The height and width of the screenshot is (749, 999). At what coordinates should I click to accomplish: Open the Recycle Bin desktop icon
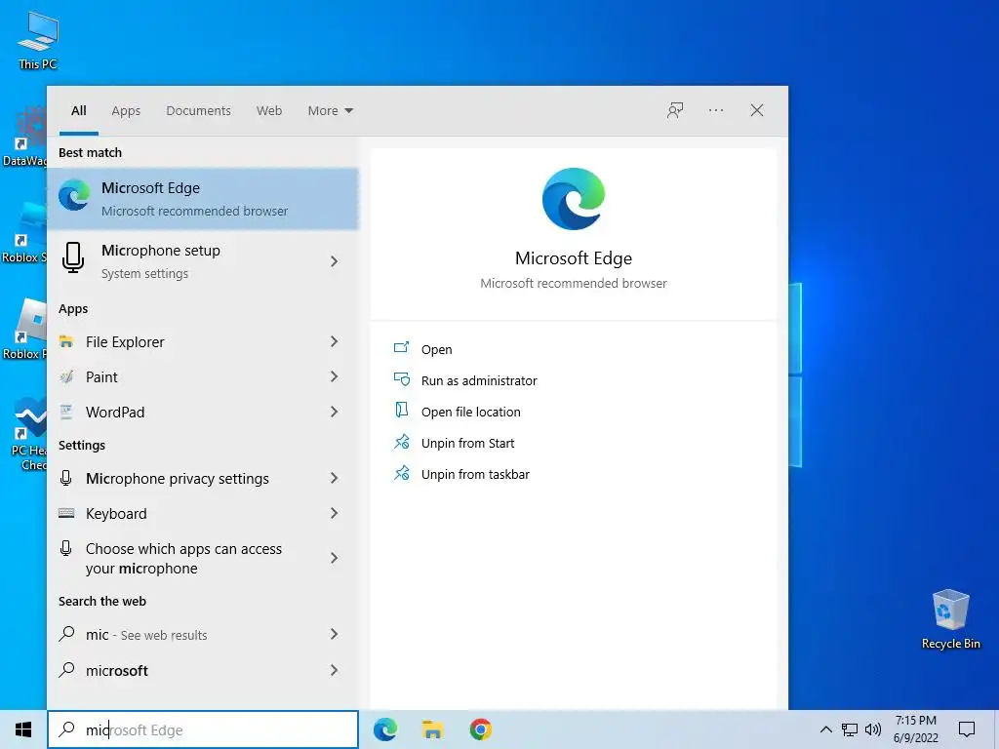pyautogui.click(x=950, y=618)
